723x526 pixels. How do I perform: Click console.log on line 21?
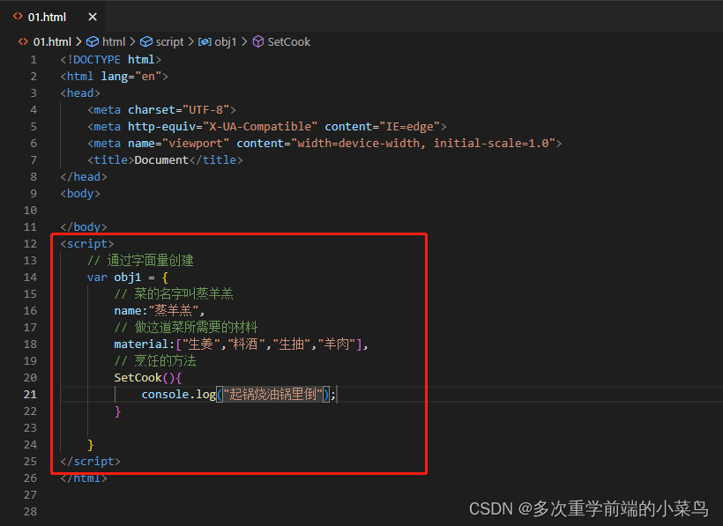coord(179,394)
